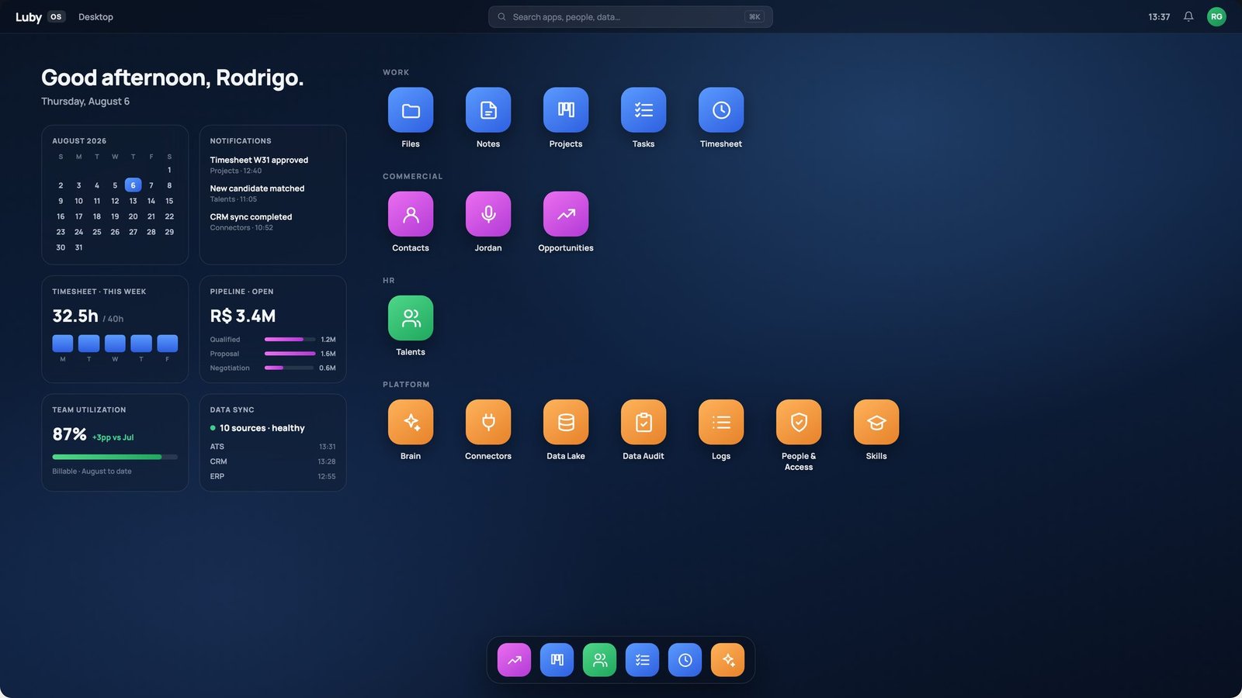Click the Qualified pipeline progress bar
1242x698 pixels.
290,340
